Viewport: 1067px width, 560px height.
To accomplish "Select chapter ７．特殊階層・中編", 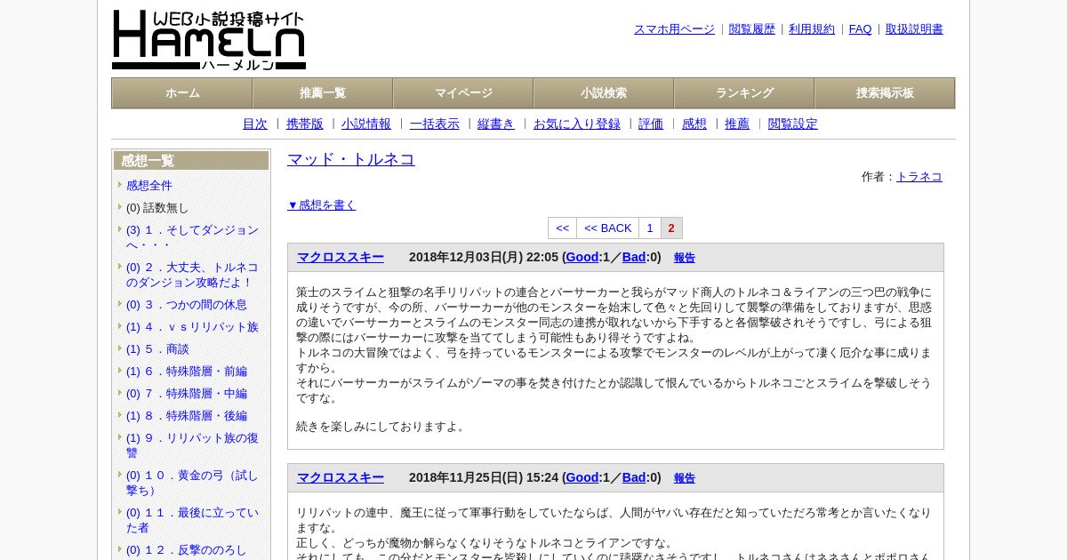I will pos(187,394).
